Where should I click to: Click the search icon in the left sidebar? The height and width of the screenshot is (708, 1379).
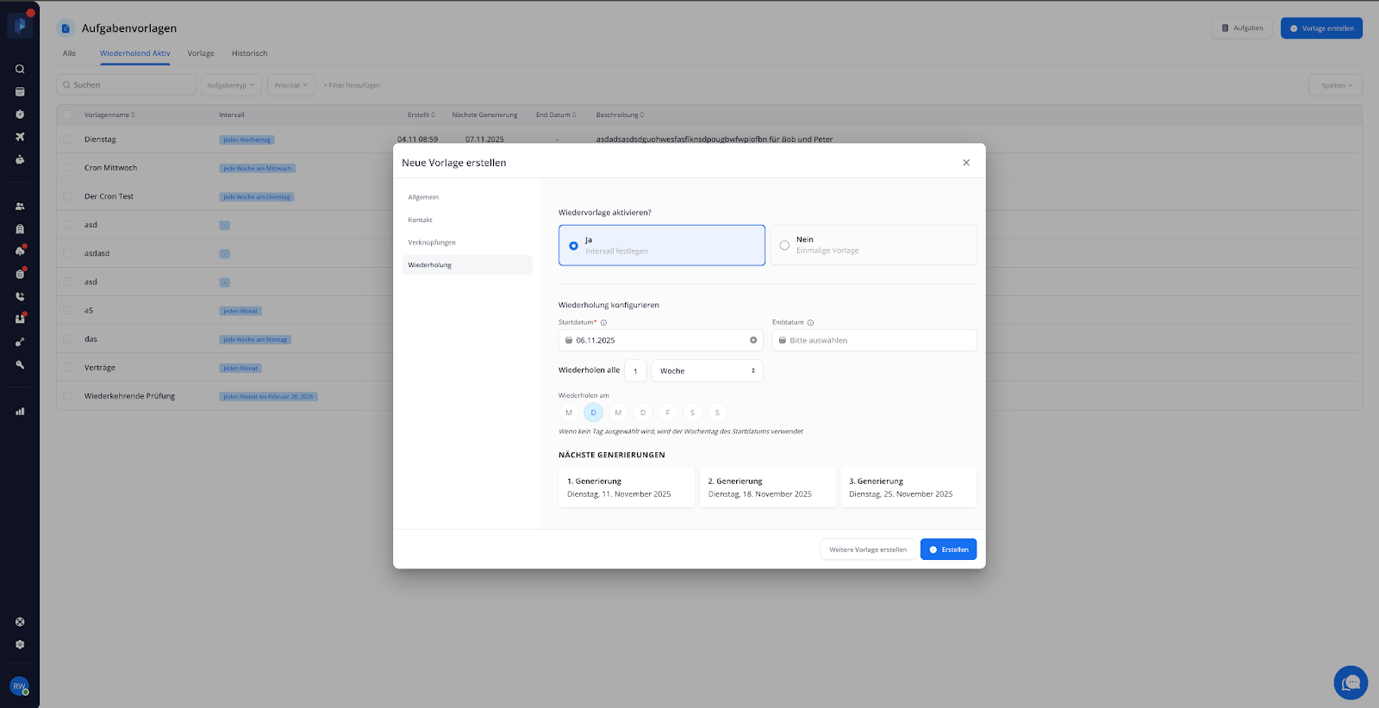20,69
